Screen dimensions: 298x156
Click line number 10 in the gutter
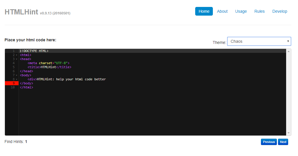tap(13, 87)
